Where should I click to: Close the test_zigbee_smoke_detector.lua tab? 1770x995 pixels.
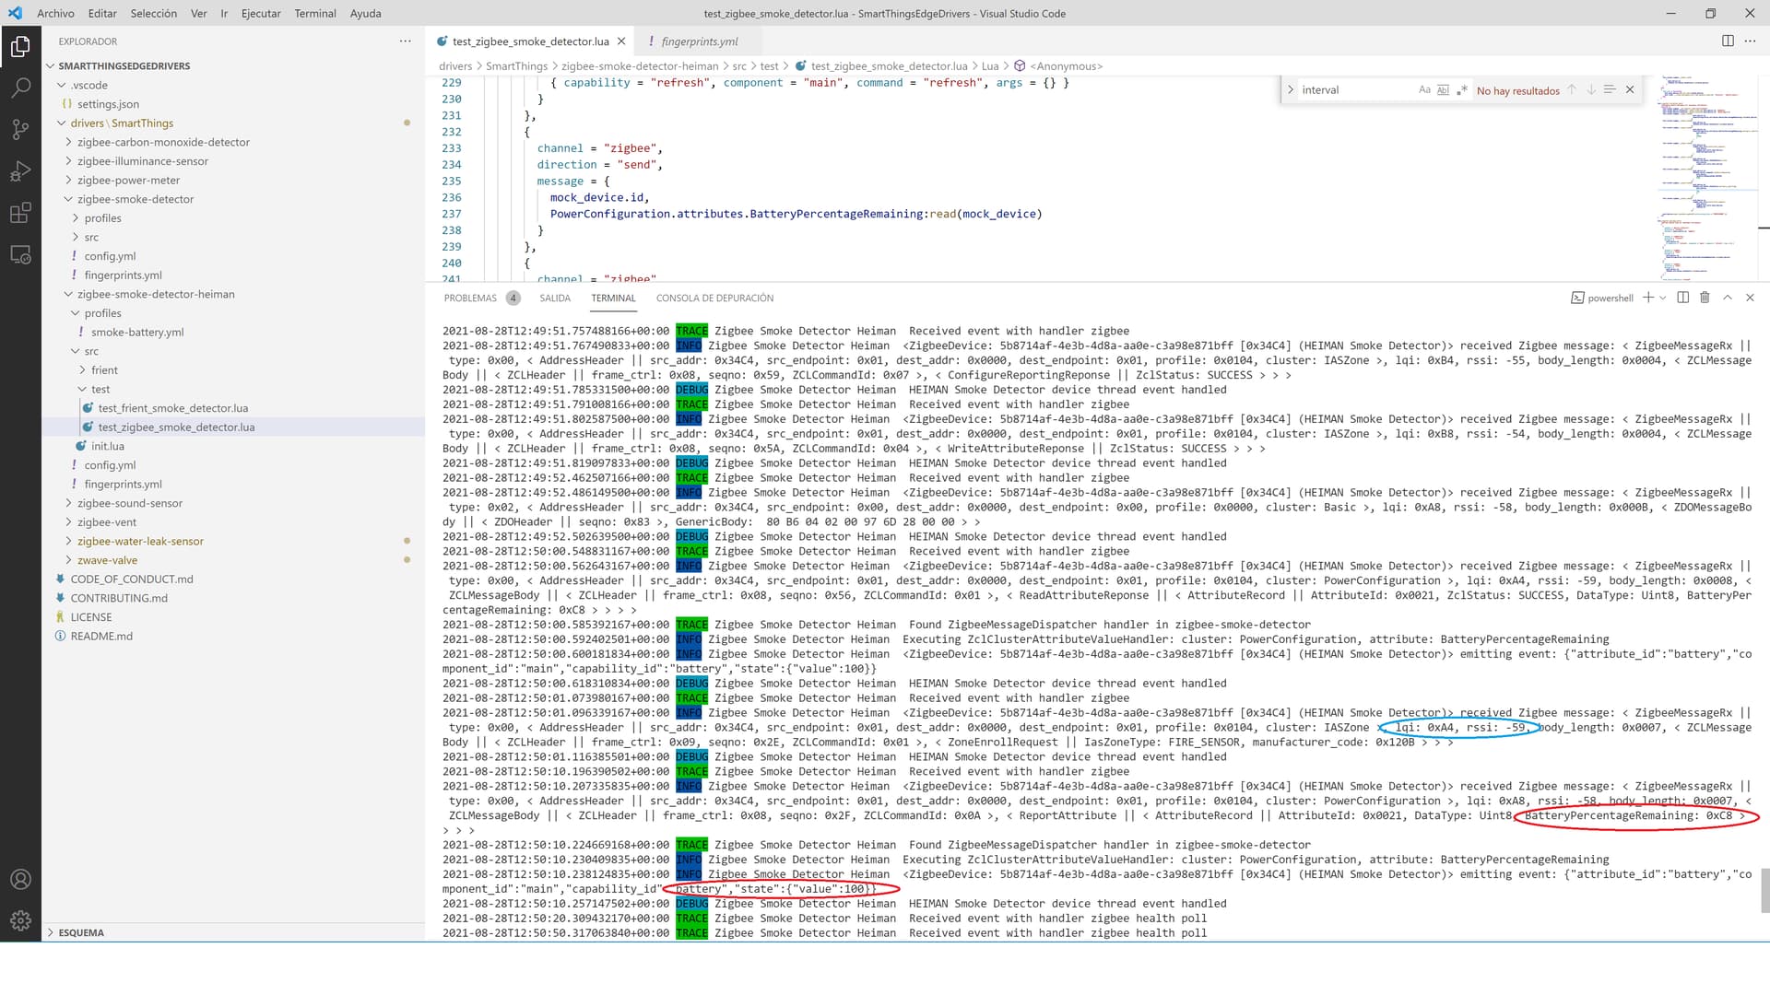click(621, 41)
